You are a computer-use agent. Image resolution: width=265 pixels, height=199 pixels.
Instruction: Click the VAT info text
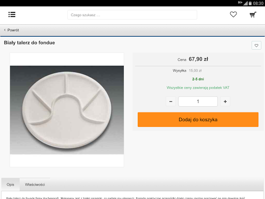point(198,88)
